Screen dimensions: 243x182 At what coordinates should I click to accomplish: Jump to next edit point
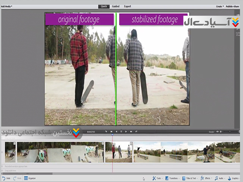click(x=131, y=132)
